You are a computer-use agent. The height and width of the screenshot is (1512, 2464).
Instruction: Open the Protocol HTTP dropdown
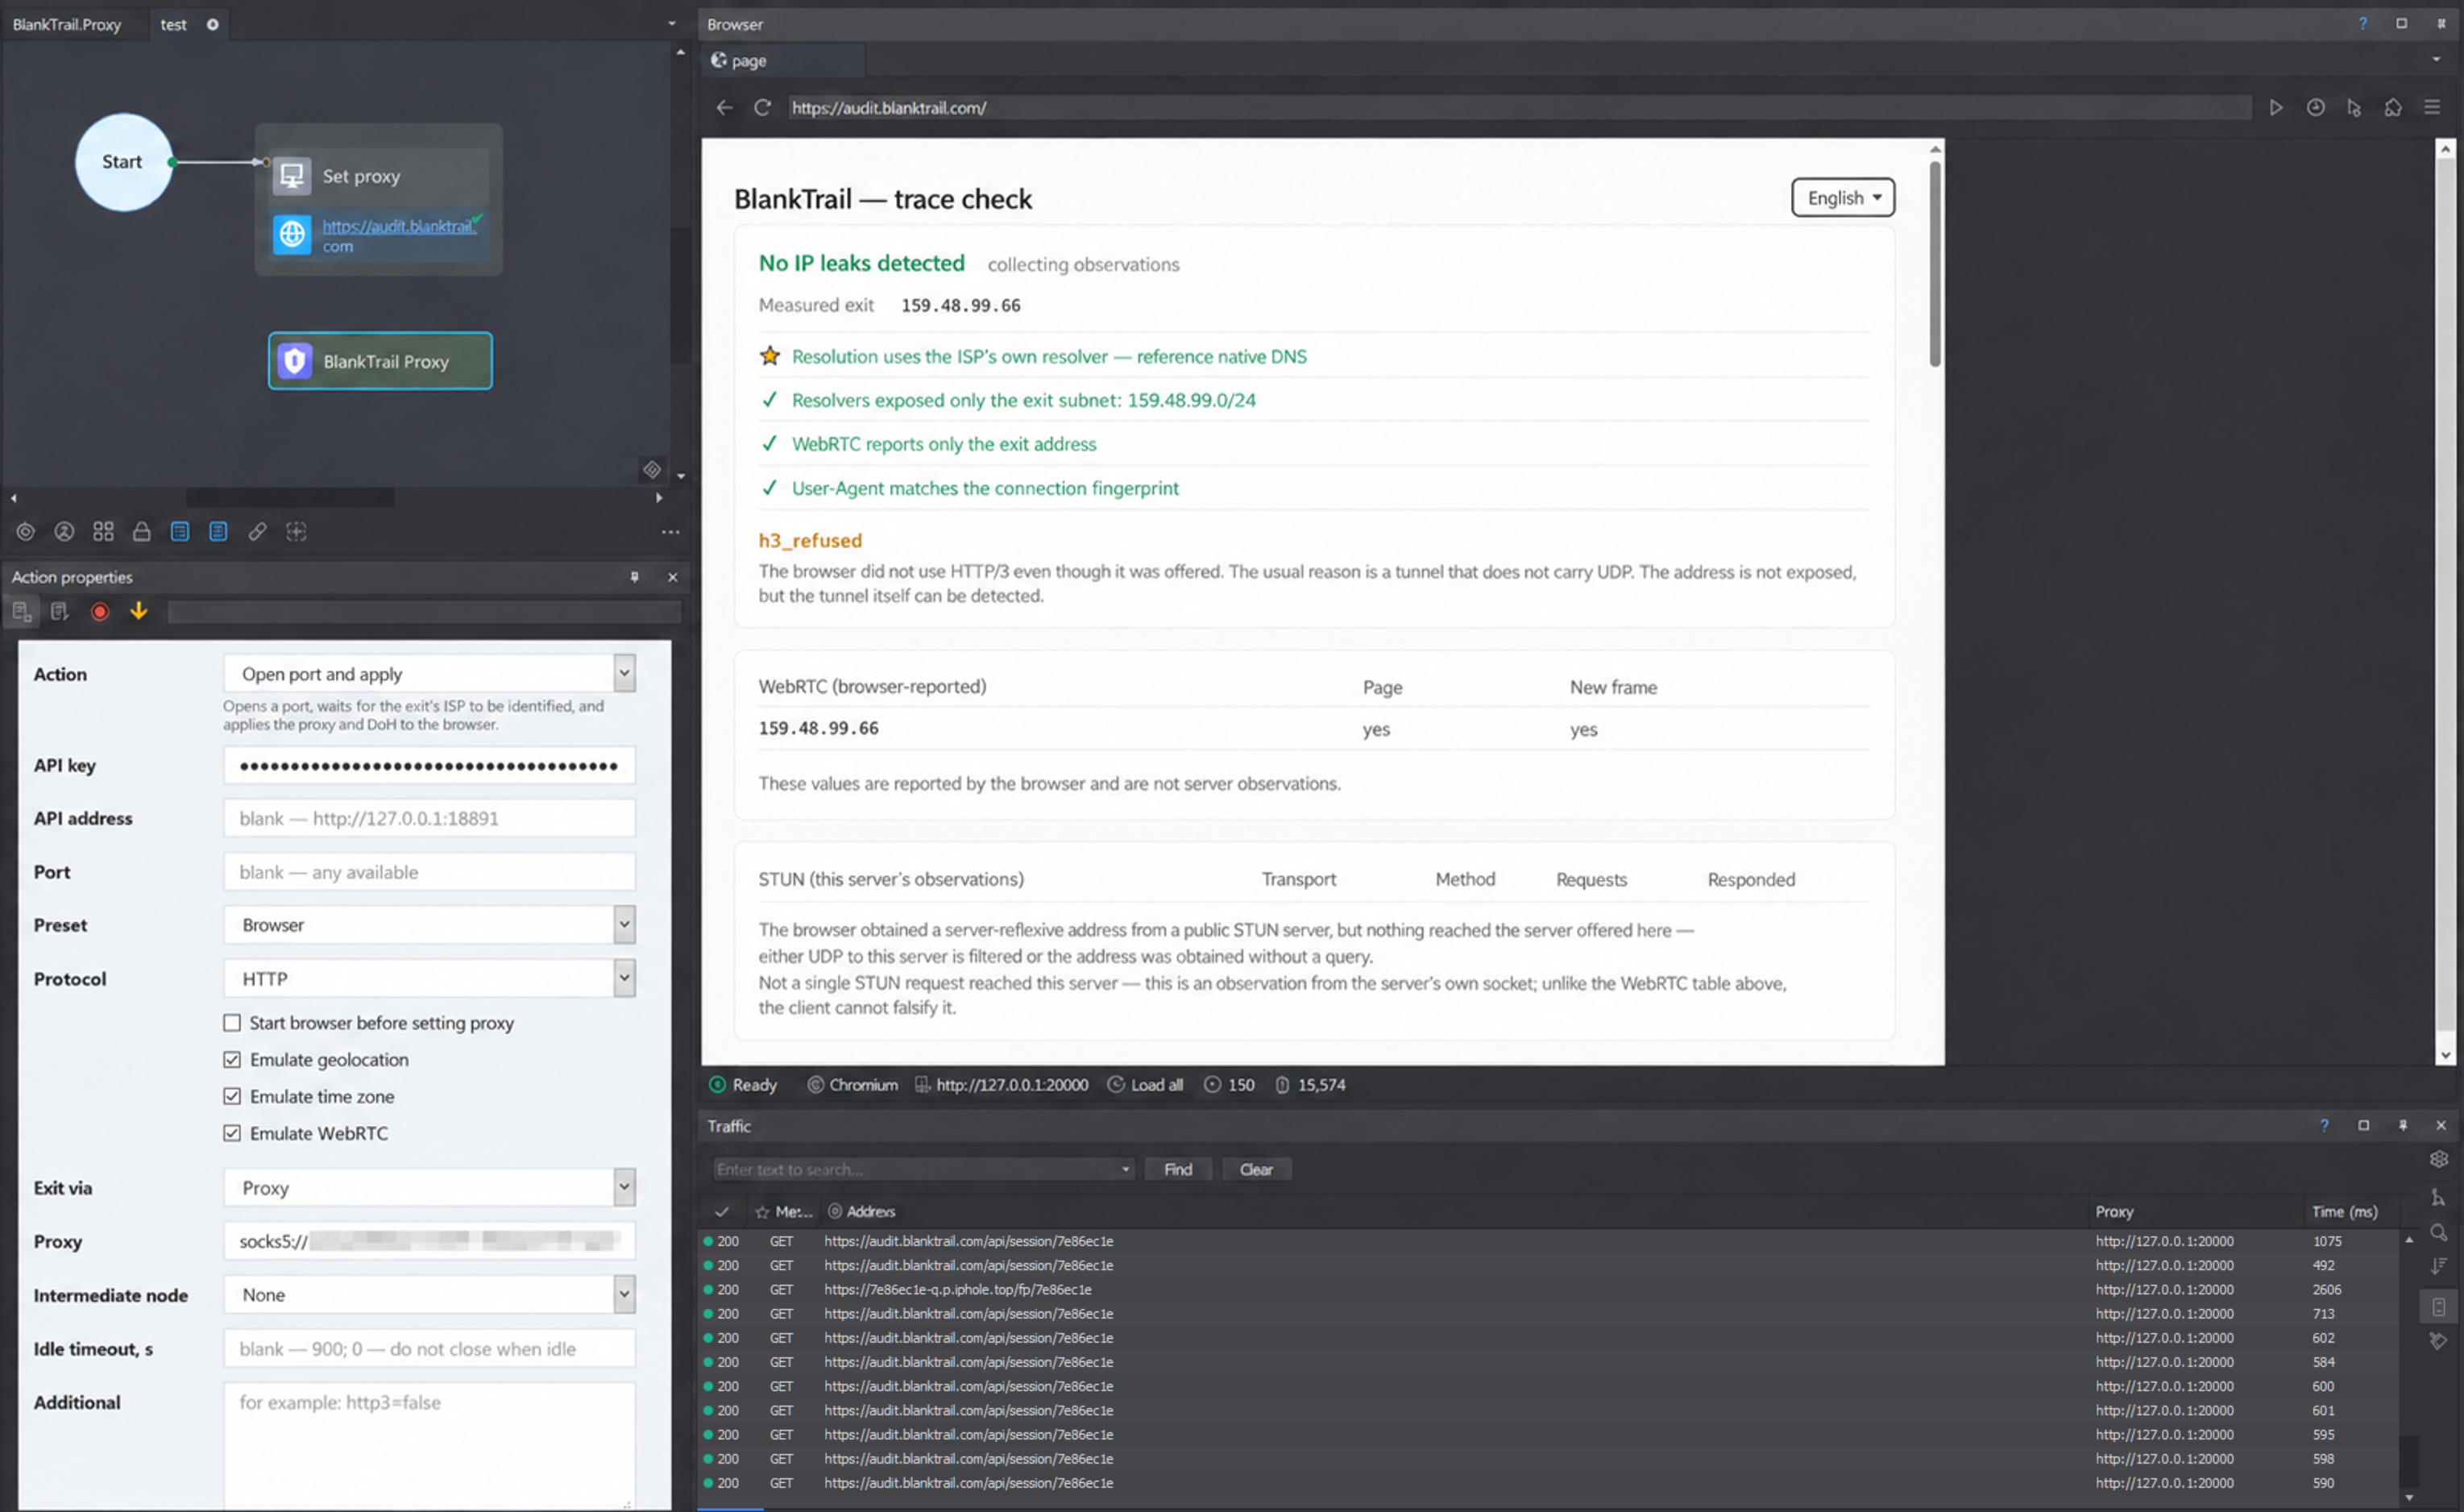point(429,978)
